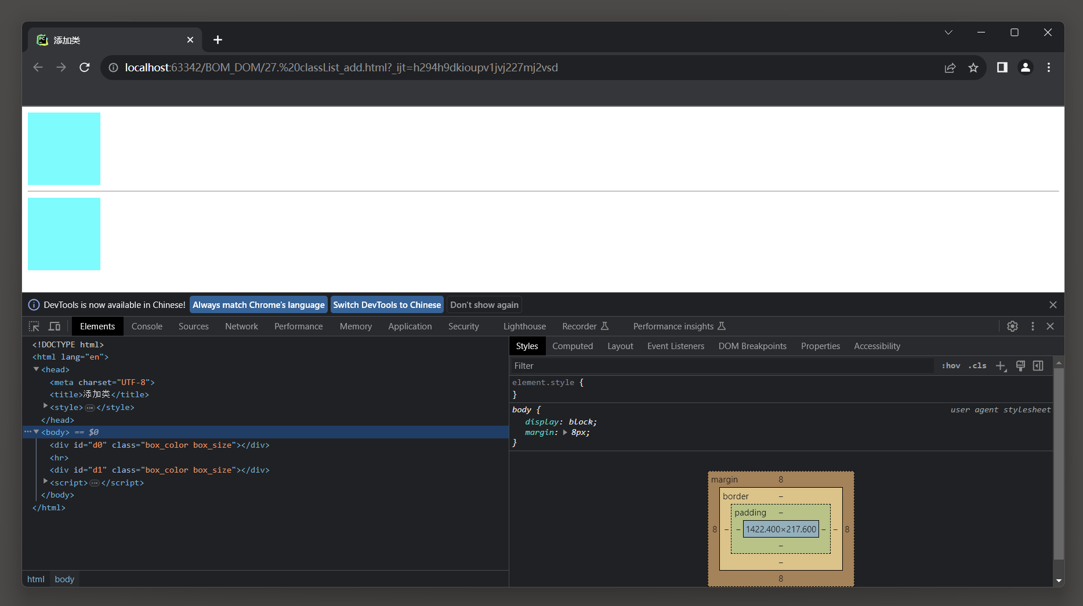Open DevTools customize menu

[1033, 326]
